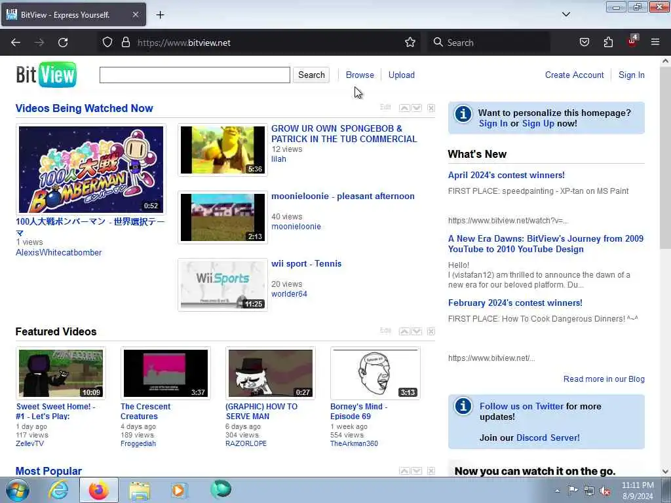This screenshot has width=671, height=503.
Task: Open the Action Center flag tray icon
Action: coord(573,491)
